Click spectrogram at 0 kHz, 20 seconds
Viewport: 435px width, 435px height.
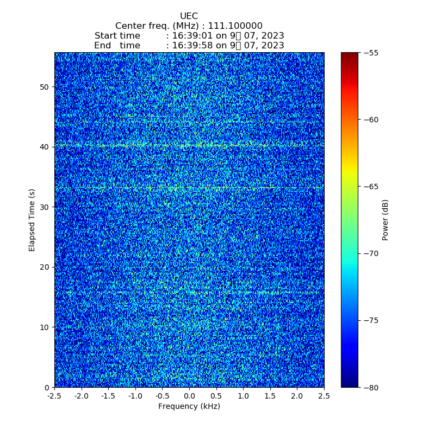[189, 267]
